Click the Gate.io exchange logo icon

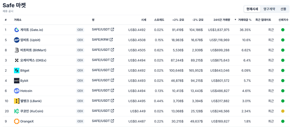tap(17, 30)
